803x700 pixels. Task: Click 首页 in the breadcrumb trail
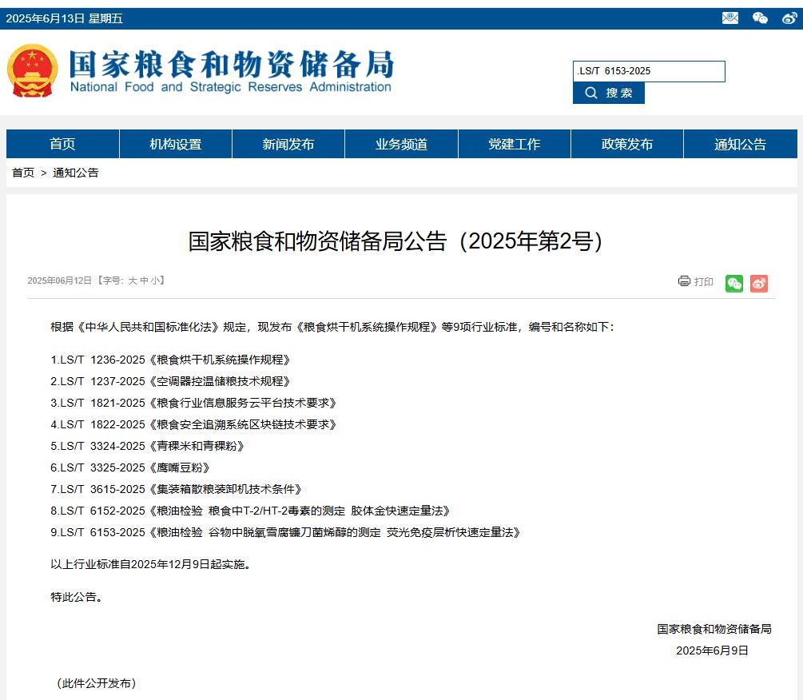point(22,173)
